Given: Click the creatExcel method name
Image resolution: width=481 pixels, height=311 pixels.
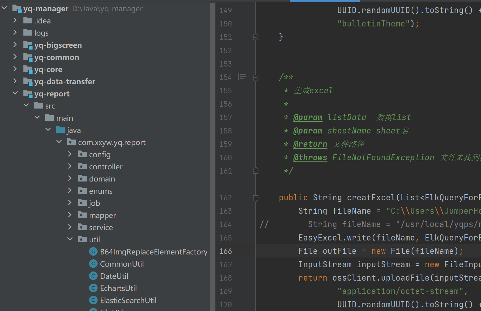Looking at the screenshot, I should coord(371,198).
